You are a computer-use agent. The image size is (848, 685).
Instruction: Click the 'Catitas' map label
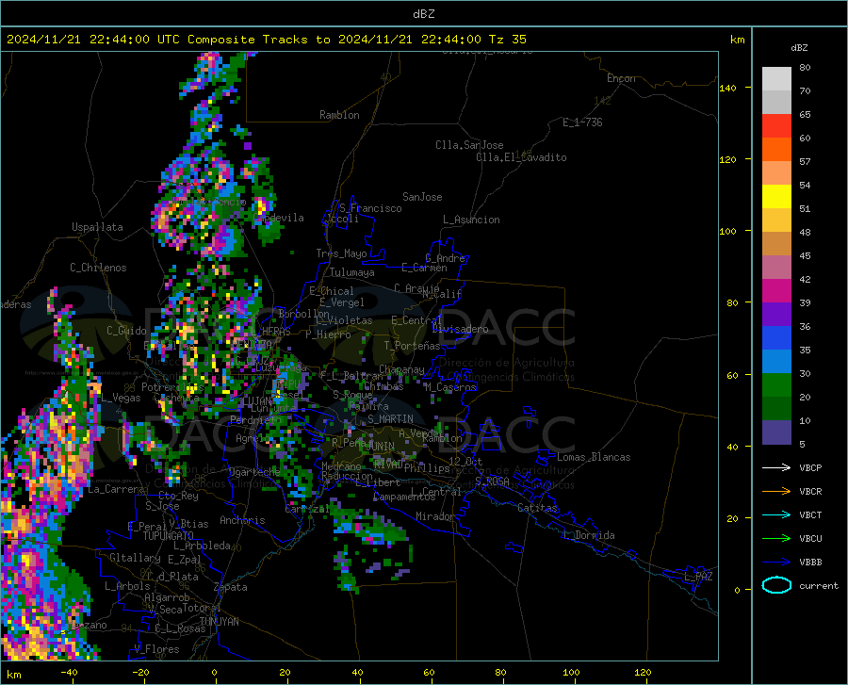coord(537,508)
